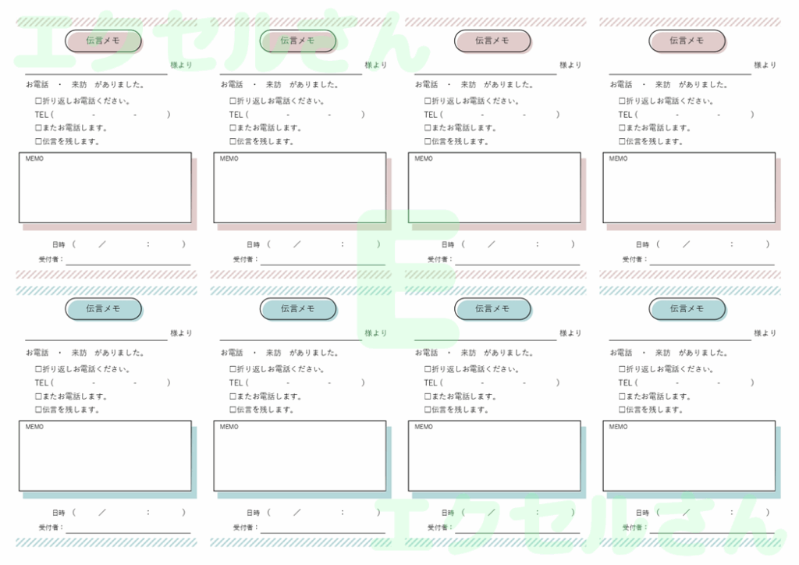
Task: Click the TEL field in second teal card
Action: 297,382
